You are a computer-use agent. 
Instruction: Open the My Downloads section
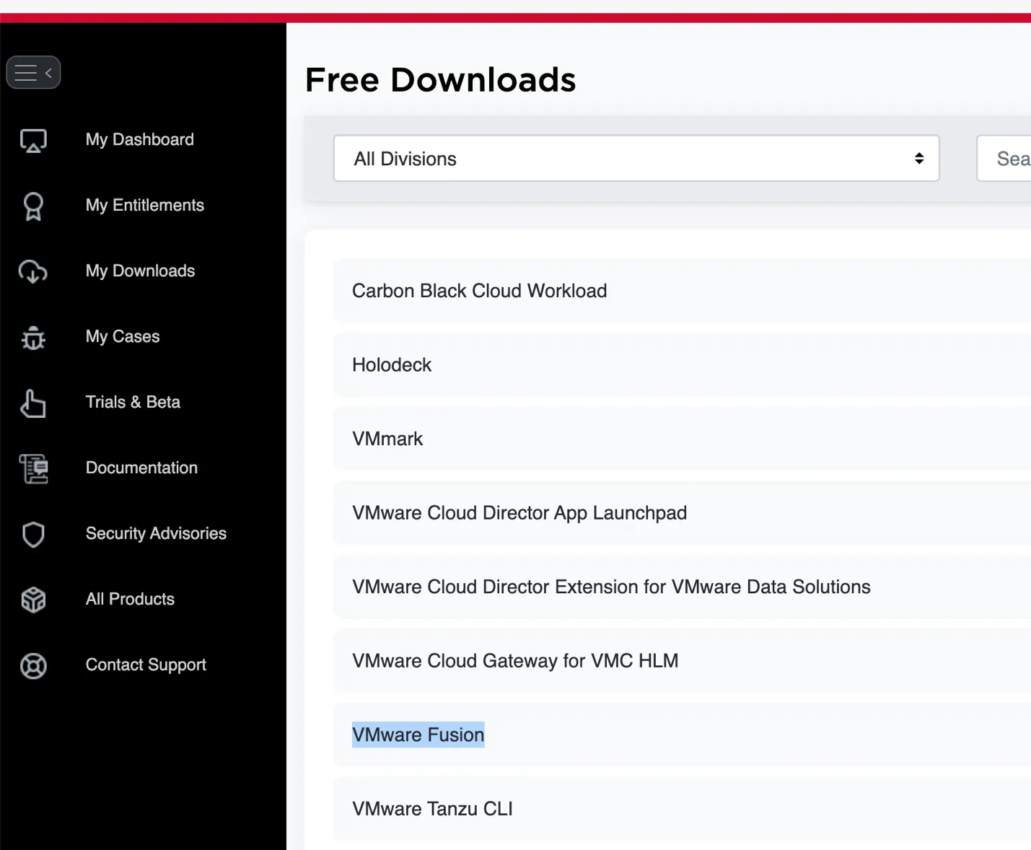pyautogui.click(x=140, y=271)
